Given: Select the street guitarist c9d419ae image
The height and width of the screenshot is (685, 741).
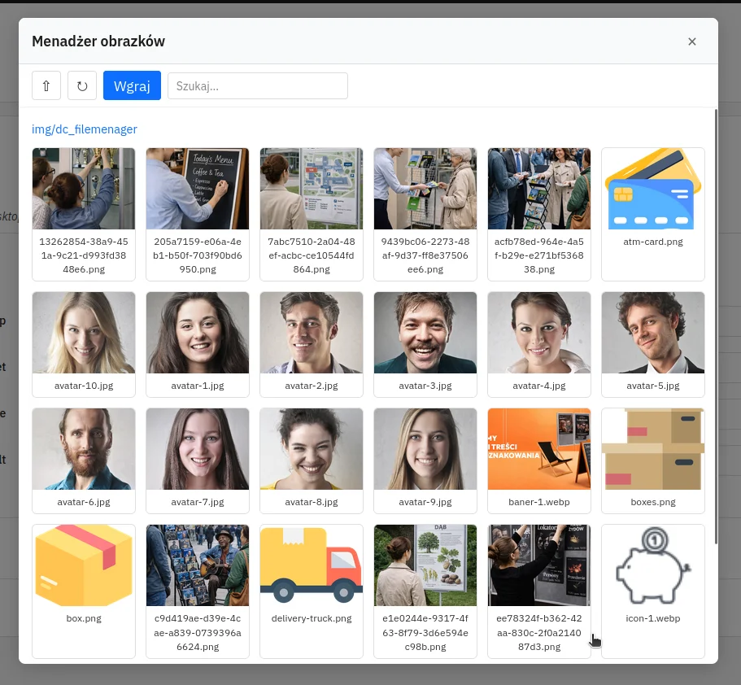Looking at the screenshot, I should pos(198,565).
